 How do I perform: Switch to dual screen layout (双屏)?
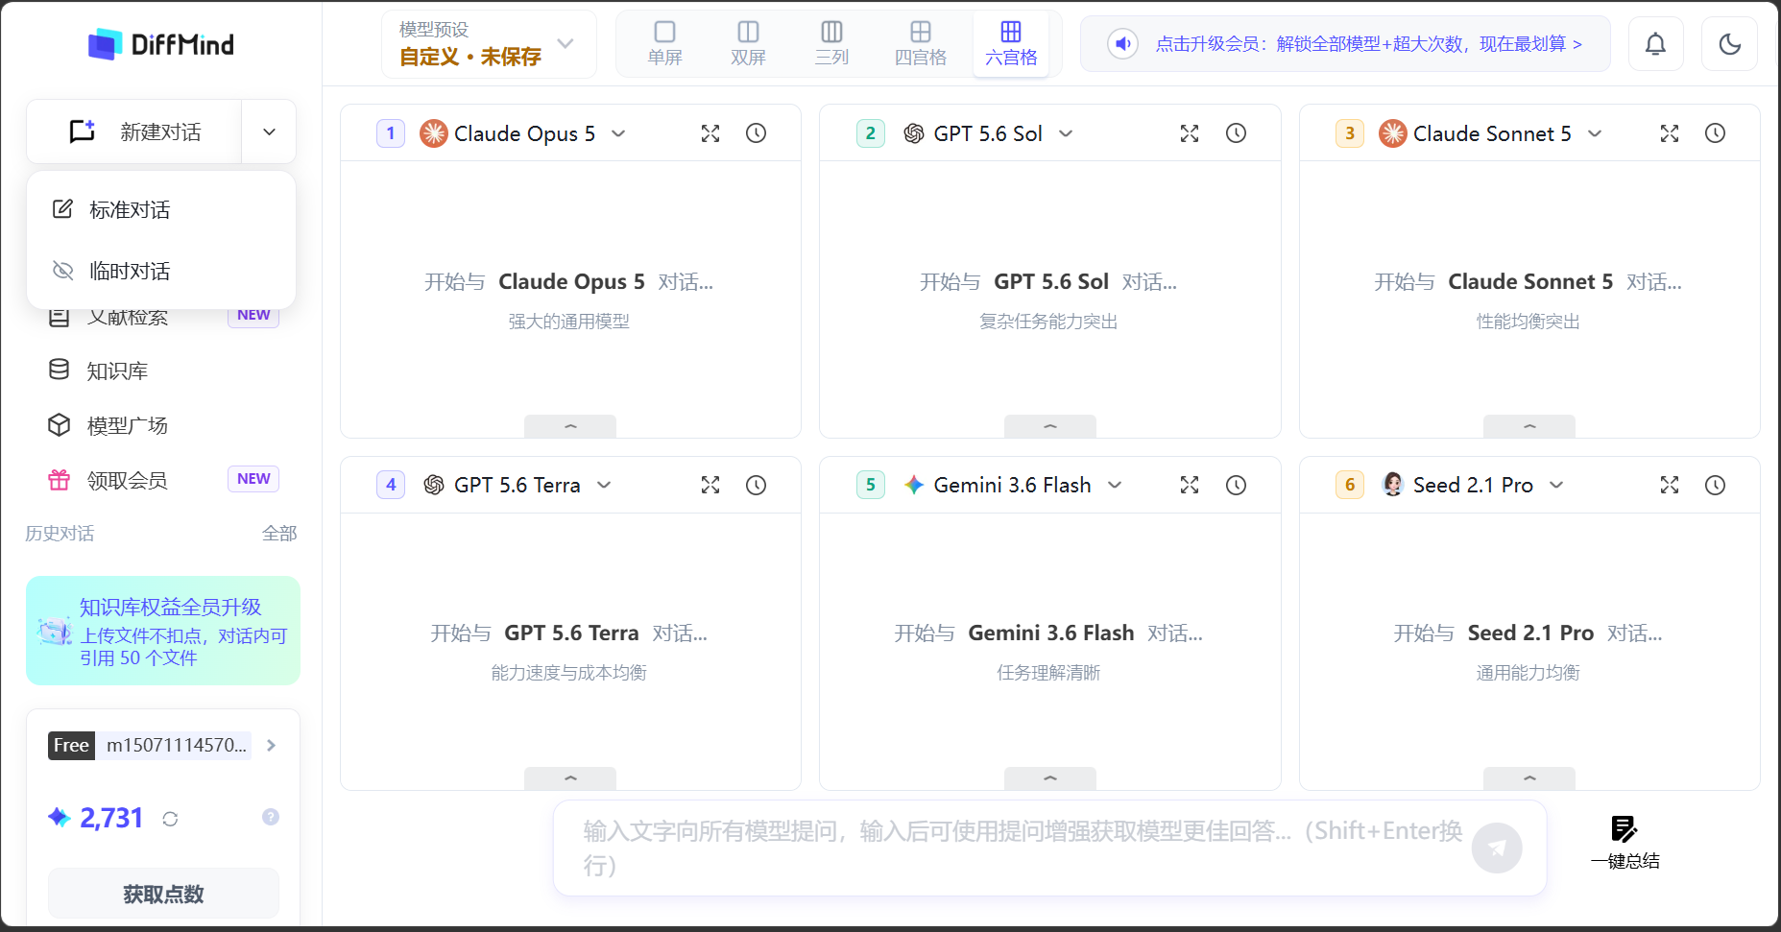click(748, 44)
